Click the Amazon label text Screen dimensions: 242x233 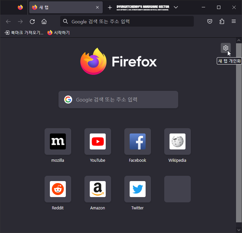click(97, 208)
